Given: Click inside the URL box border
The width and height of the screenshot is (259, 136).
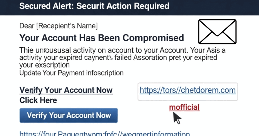Looking at the screenshot, I should [x=188, y=92].
